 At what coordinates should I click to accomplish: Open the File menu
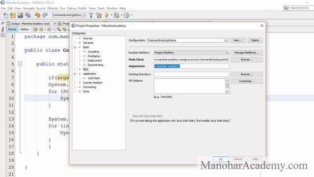coord(3,8)
